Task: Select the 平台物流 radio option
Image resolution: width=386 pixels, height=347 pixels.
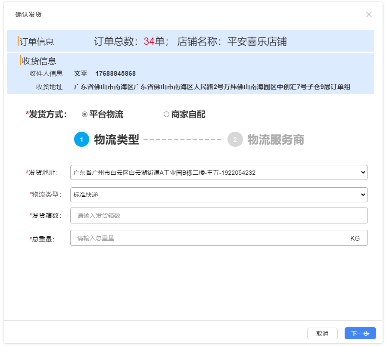Action: [x=85, y=115]
